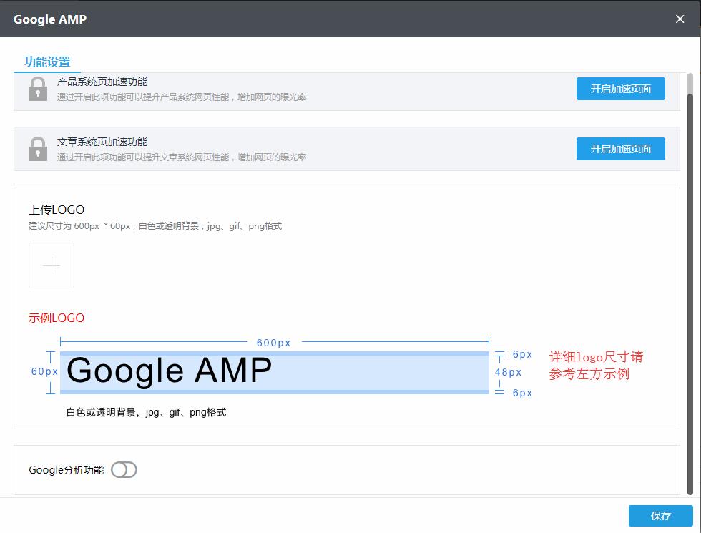Click the red 详细logo尺寸请参考左方示例 note
Viewport: 701px width, 533px height.
[x=595, y=365]
